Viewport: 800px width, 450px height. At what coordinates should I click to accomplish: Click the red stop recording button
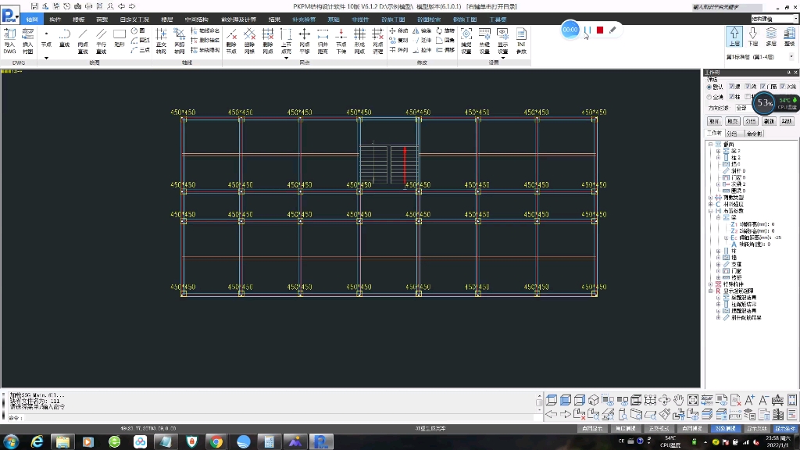point(600,30)
